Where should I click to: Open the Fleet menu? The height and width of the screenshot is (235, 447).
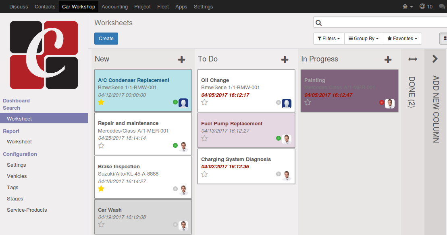click(x=163, y=6)
